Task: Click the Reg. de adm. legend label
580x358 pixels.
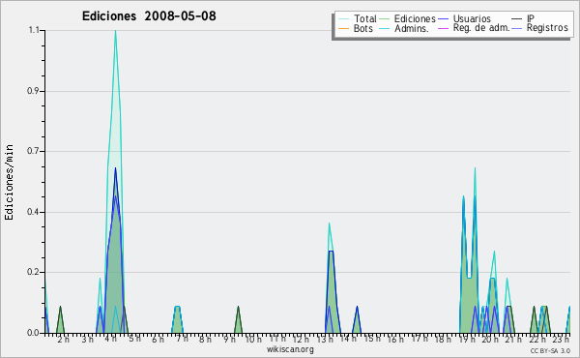Action: (x=481, y=28)
